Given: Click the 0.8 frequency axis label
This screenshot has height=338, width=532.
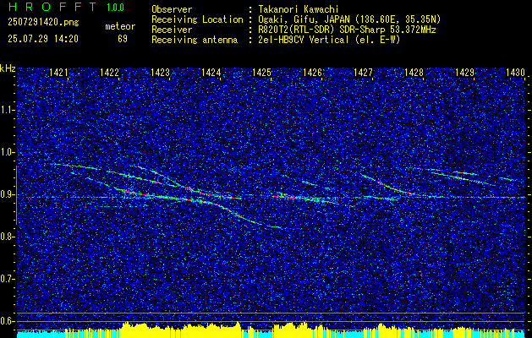Looking at the screenshot, I should tap(7, 237).
